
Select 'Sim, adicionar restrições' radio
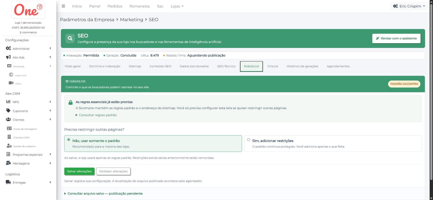point(249,140)
